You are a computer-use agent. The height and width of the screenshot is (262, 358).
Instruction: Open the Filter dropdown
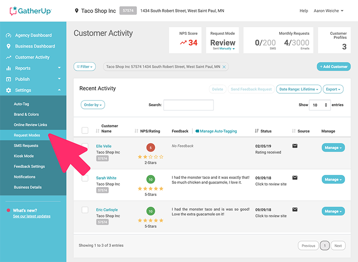click(x=85, y=67)
